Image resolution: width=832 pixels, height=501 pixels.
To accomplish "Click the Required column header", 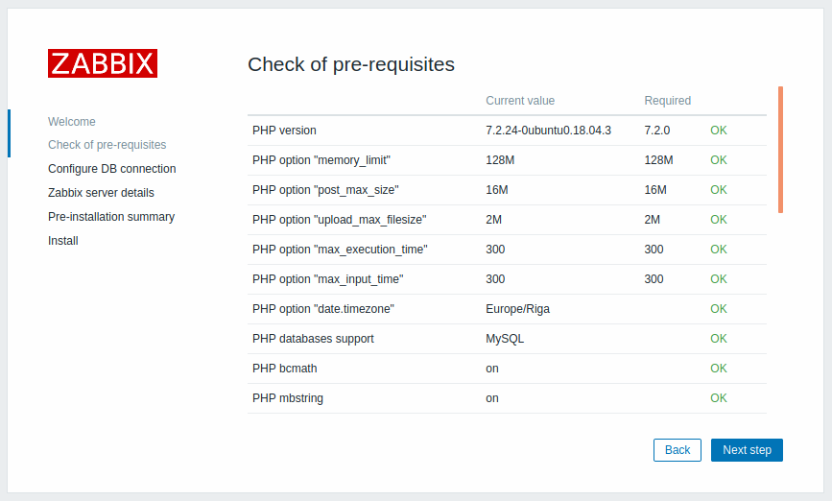I will pyautogui.click(x=668, y=101).
